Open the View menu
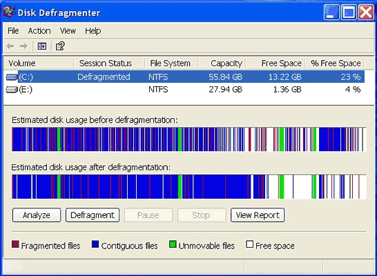Image resolution: width=377 pixels, height=276 pixels. click(68, 31)
